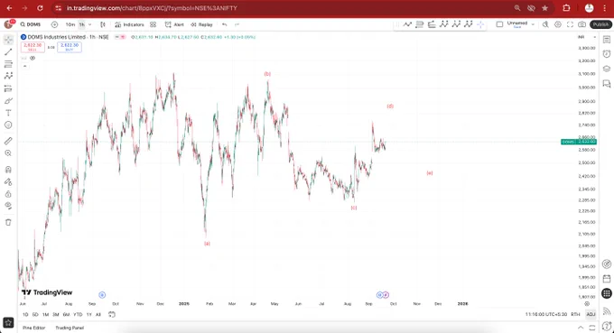Switch to the 10m interval

coord(70,24)
